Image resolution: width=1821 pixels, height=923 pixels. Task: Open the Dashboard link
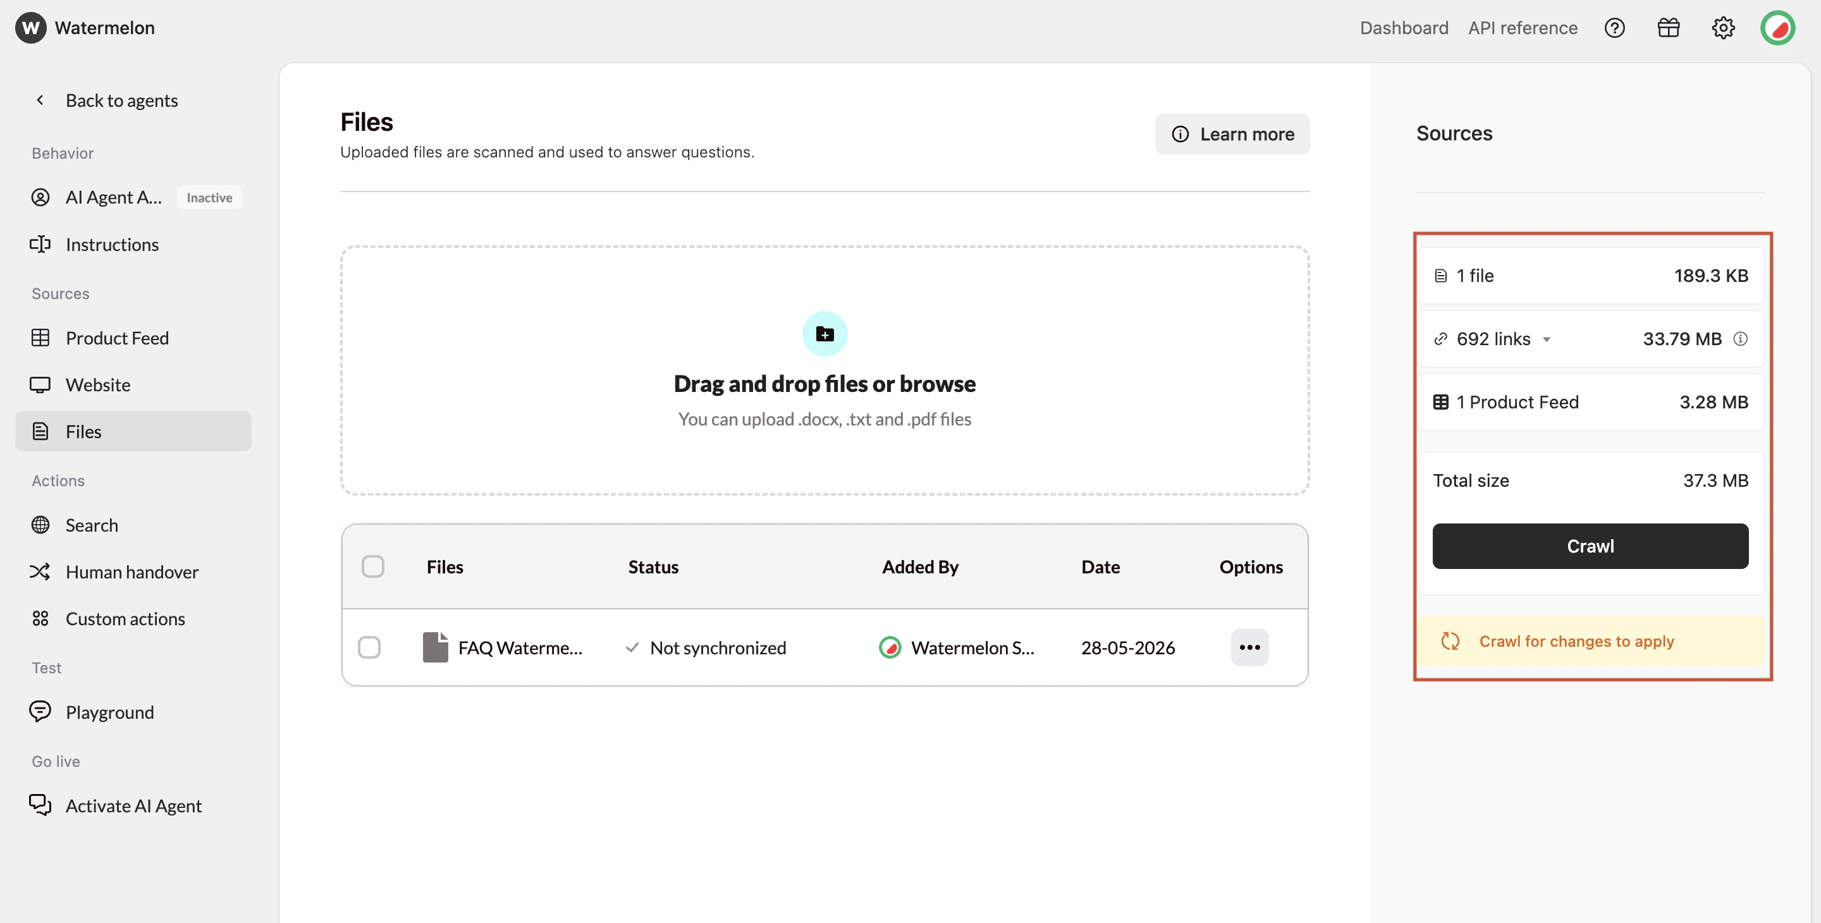pyautogui.click(x=1404, y=28)
